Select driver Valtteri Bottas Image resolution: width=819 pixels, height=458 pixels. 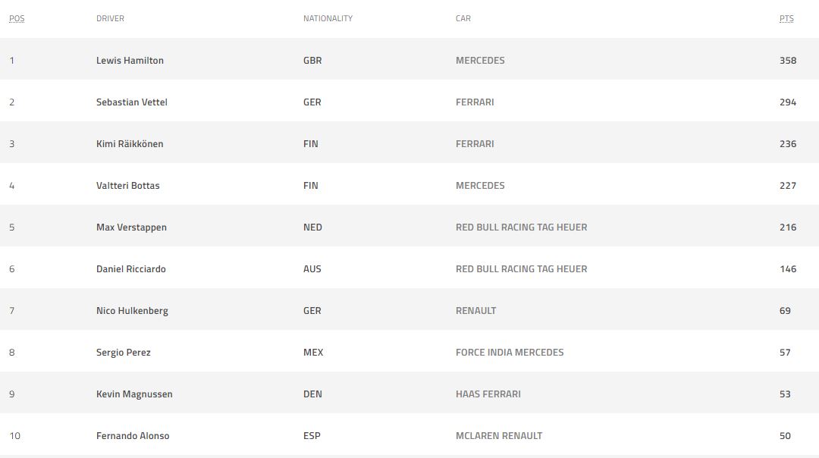128,186
